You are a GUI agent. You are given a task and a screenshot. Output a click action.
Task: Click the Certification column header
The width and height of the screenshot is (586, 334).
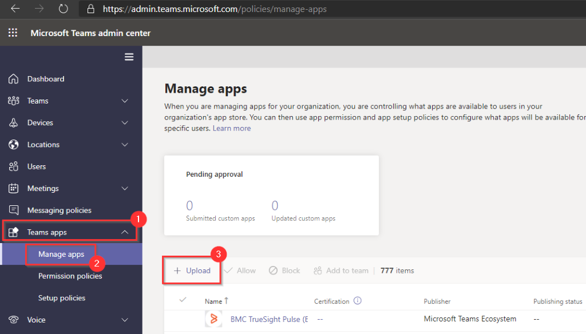(x=331, y=301)
